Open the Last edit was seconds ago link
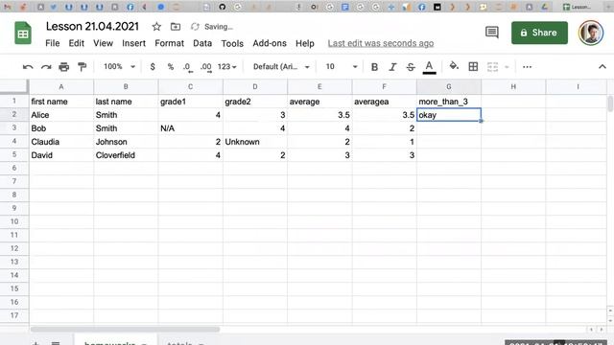The width and height of the screenshot is (614, 345). (381, 43)
